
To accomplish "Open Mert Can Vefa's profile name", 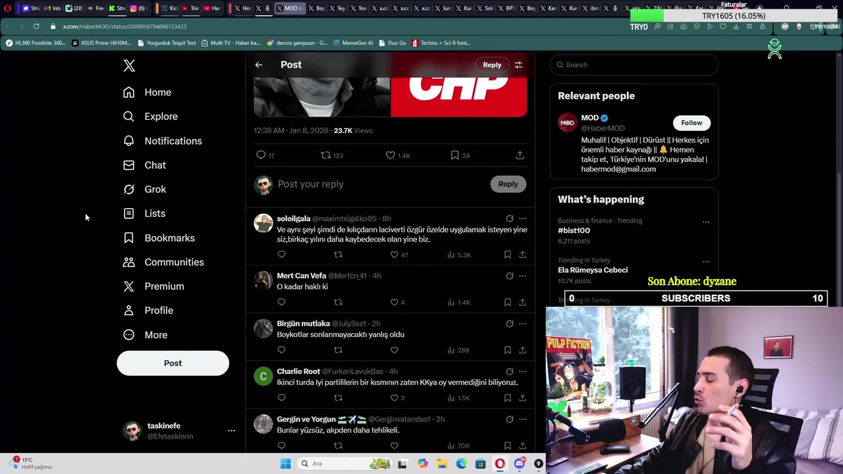I will 301,276.
